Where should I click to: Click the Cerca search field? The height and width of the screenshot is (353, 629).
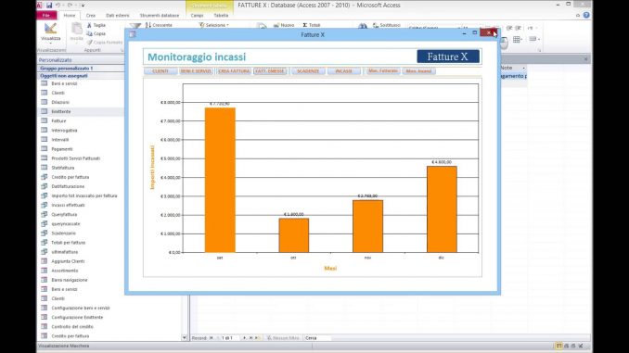coord(317,338)
